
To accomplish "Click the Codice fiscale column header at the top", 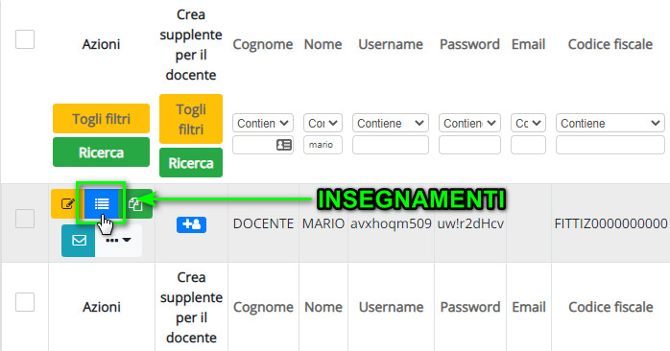I will 610,44.
